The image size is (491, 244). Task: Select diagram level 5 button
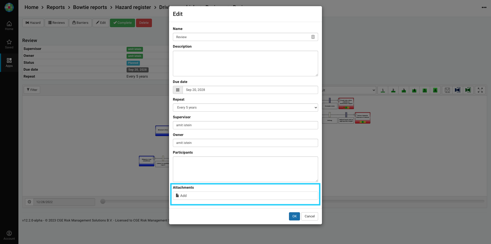coord(425,90)
